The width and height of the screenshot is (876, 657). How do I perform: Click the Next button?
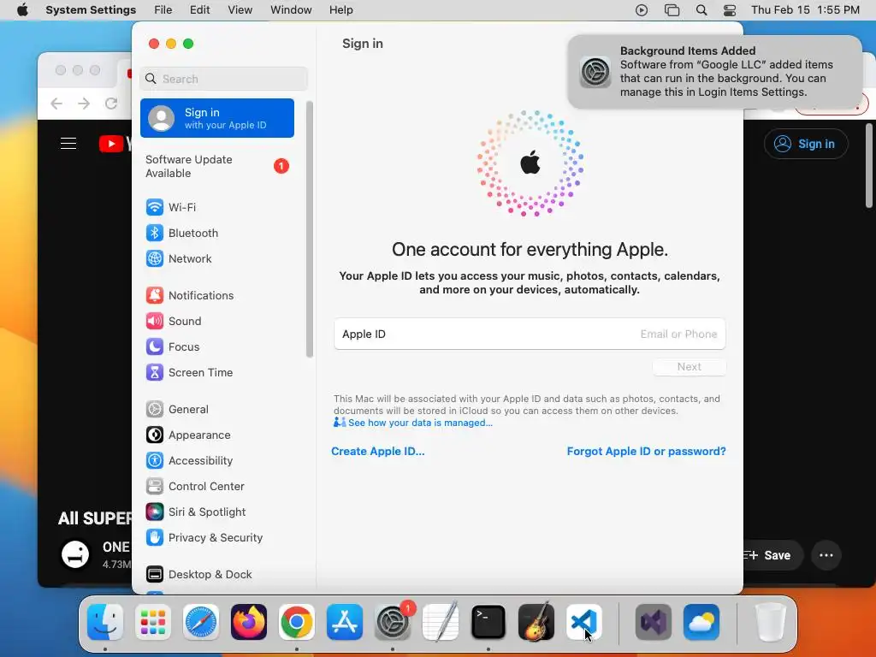click(x=690, y=367)
